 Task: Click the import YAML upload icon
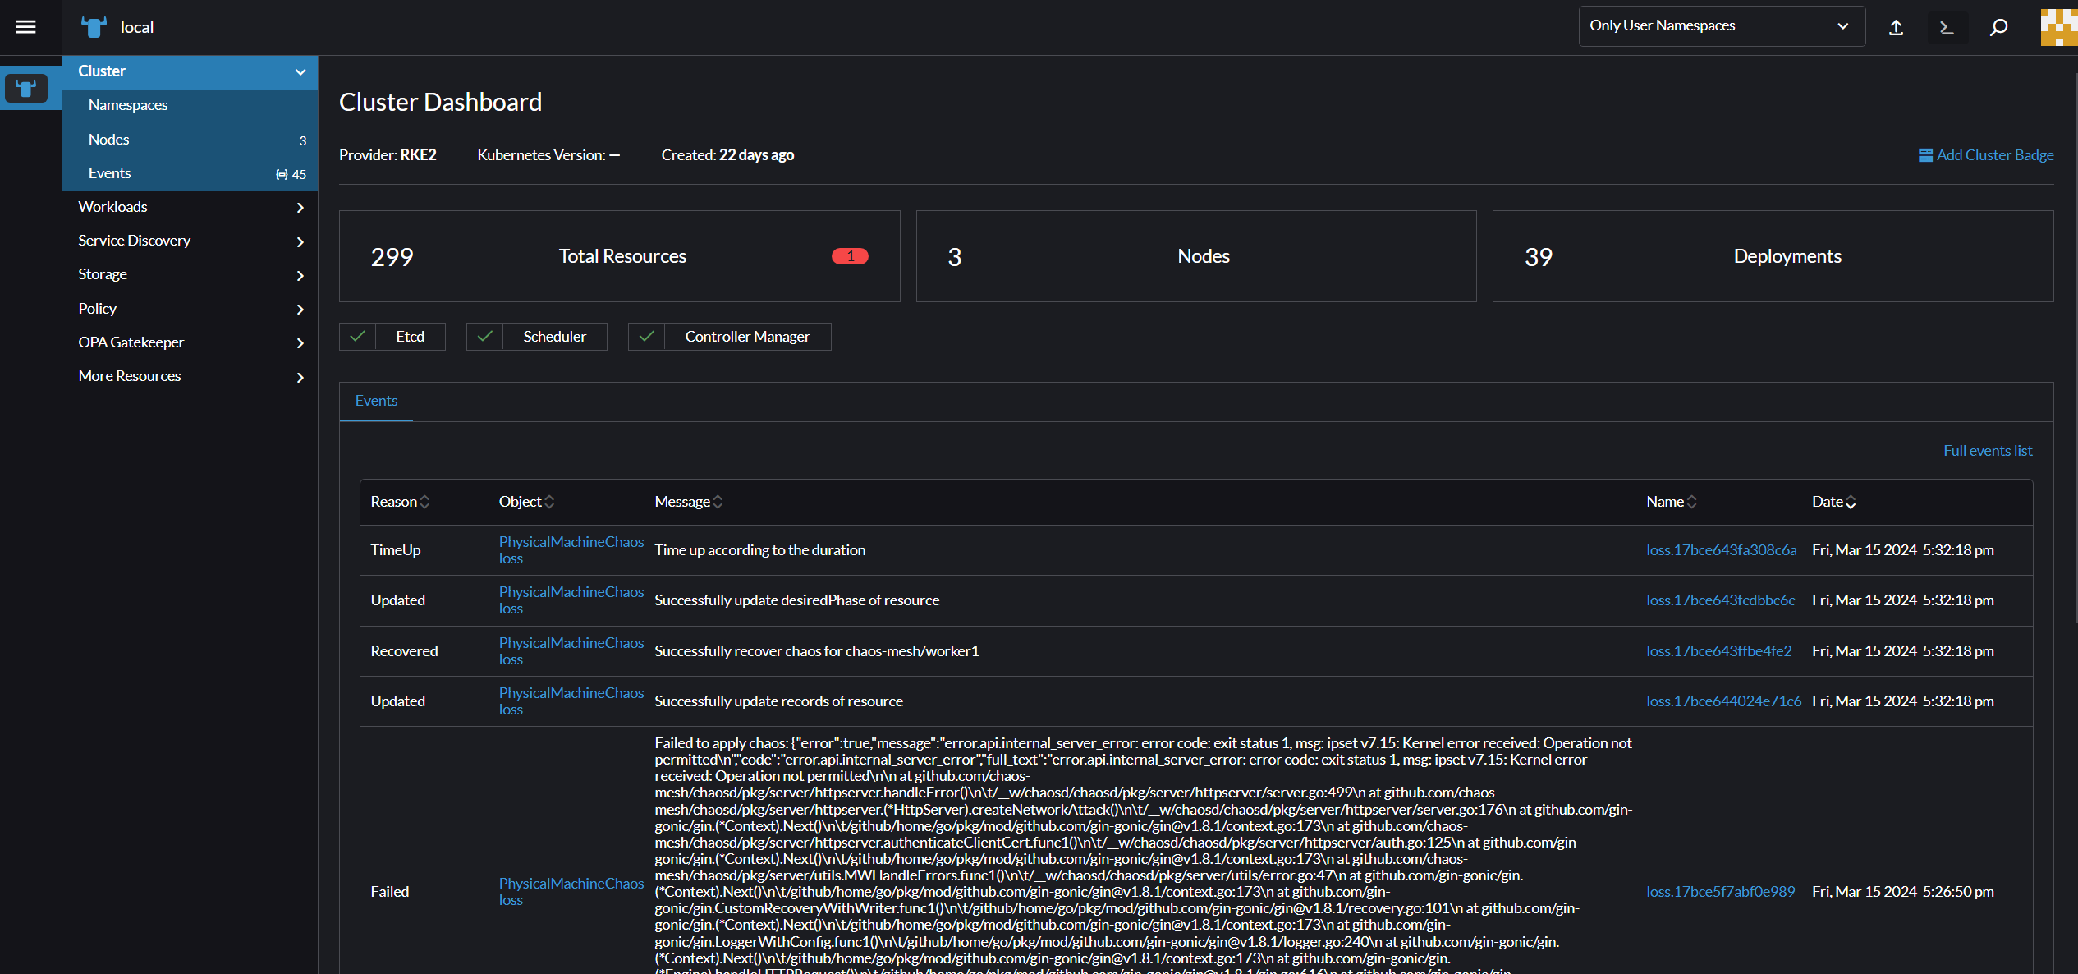1896,27
